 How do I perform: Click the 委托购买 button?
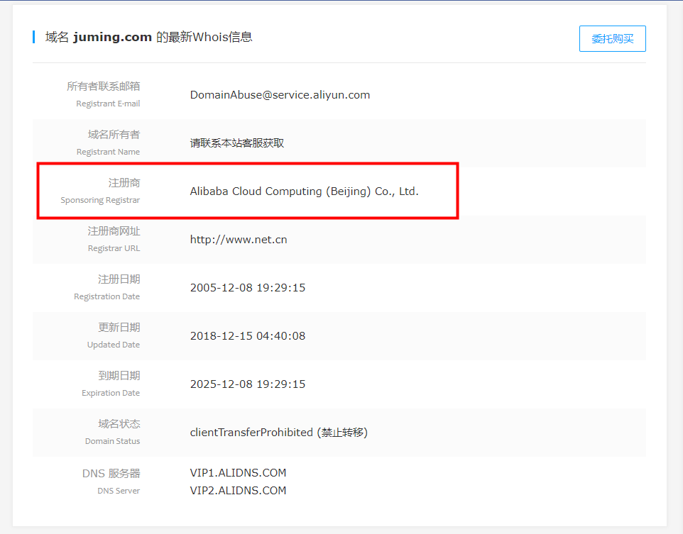point(612,38)
